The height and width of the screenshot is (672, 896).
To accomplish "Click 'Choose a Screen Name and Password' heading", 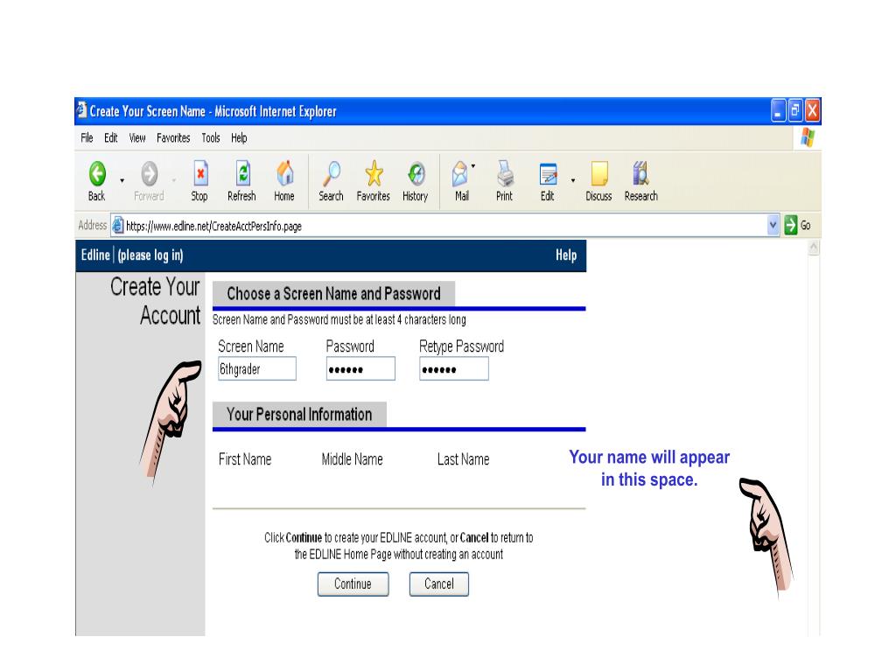I will [x=333, y=294].
